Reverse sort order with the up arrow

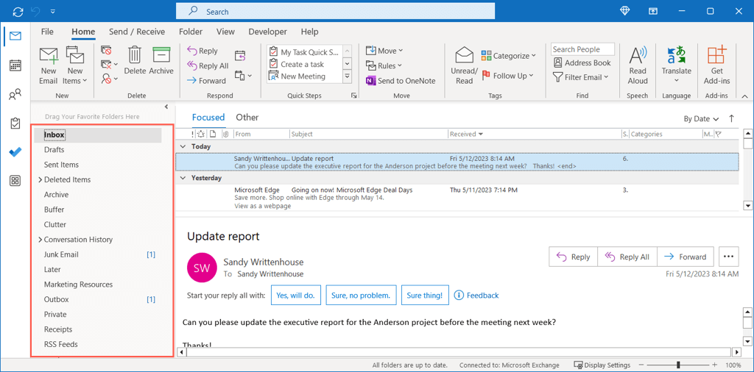(732, 118)
